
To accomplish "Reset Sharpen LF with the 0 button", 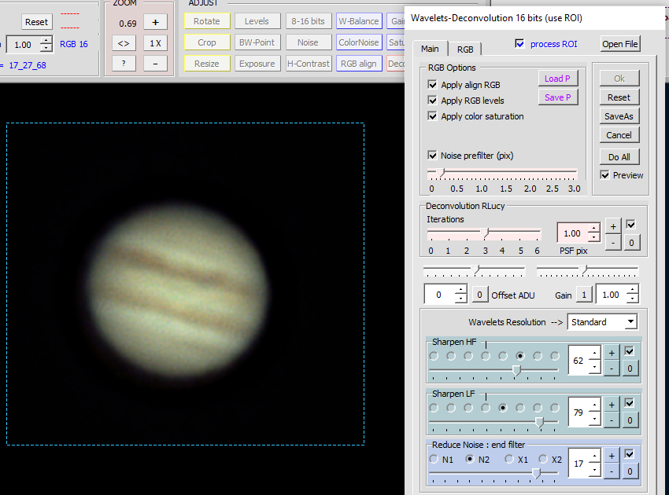I will [630, 420].
